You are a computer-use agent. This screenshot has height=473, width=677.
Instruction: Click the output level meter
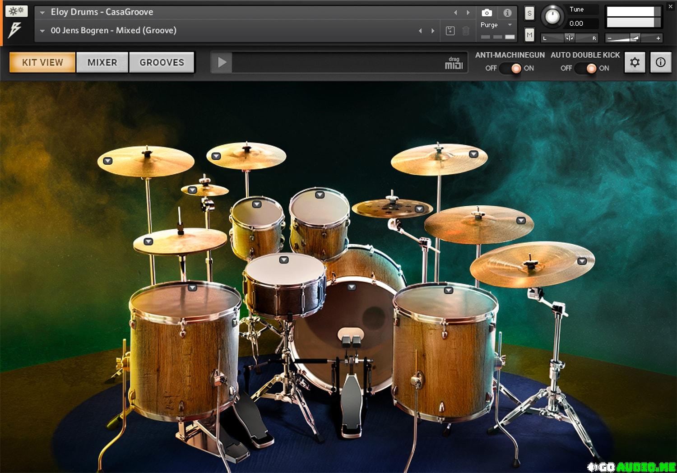pos(634,17)
